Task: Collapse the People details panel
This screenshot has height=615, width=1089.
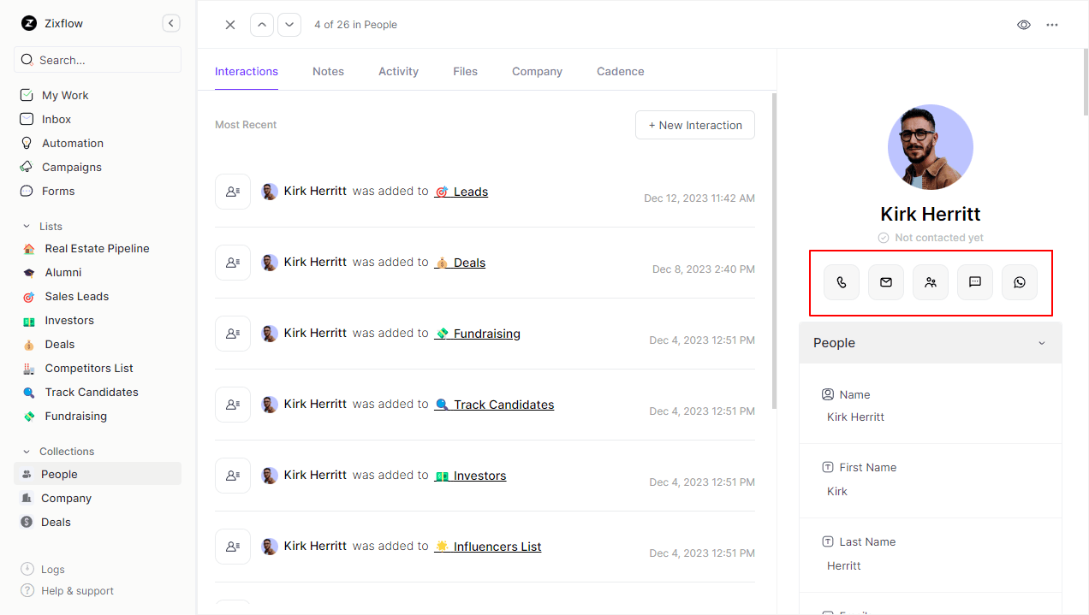Action: point(1041,342)
